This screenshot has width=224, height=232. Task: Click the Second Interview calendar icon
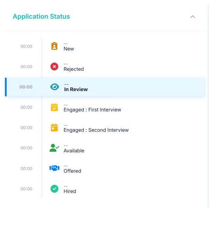54,127
